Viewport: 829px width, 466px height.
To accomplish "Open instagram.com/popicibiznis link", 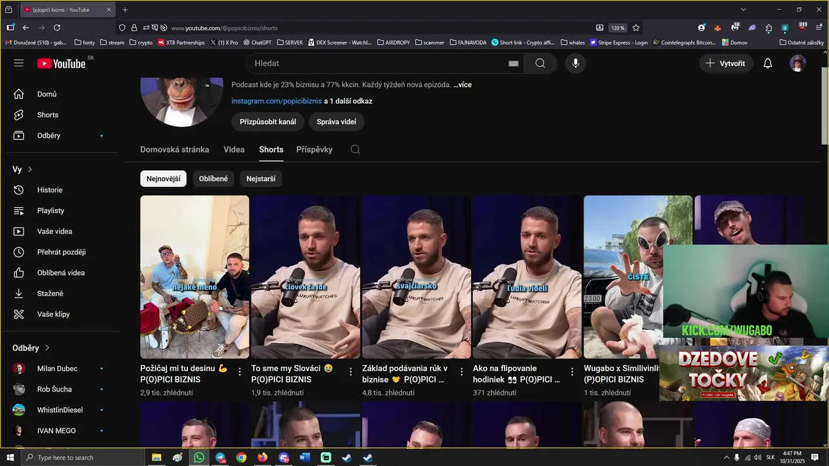I will [x=277, y=101].
